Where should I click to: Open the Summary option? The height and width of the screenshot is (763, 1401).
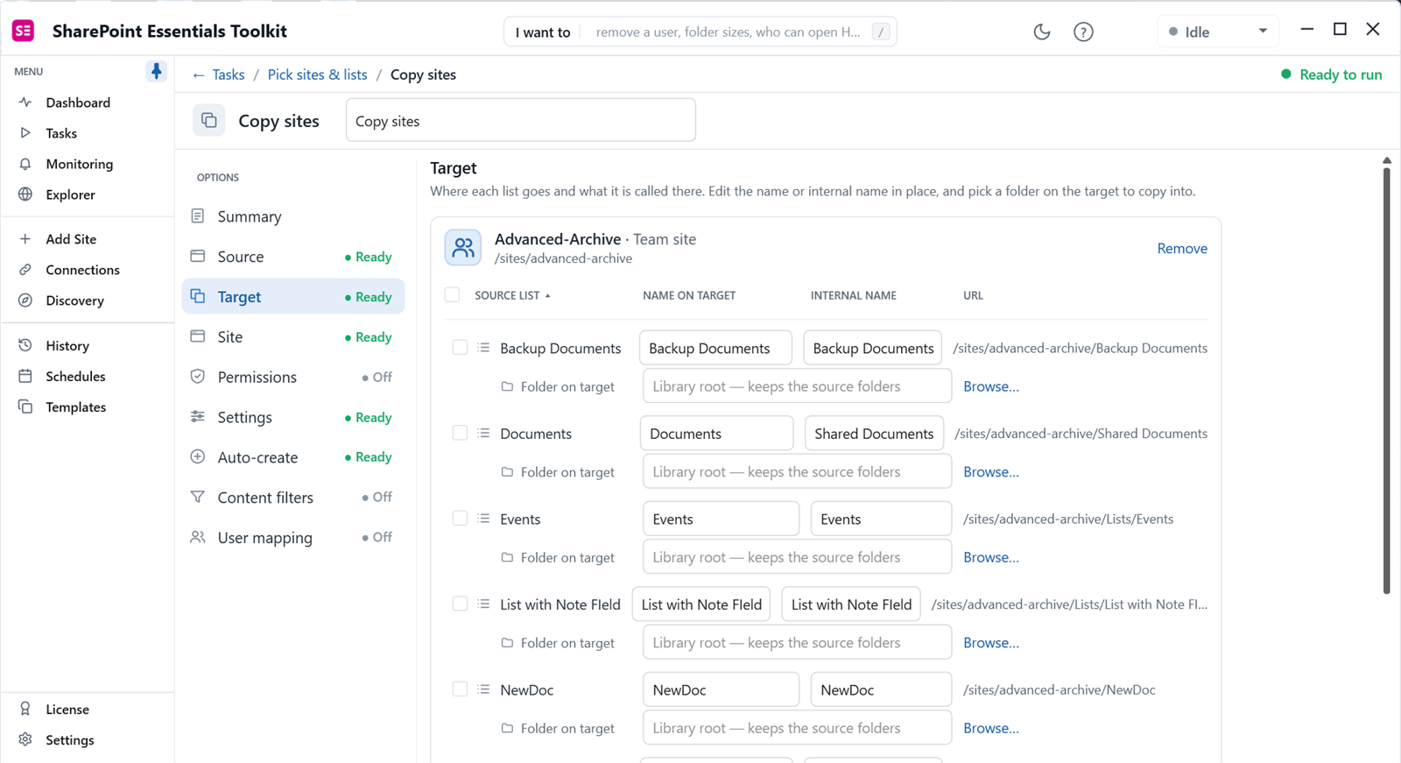293,216
